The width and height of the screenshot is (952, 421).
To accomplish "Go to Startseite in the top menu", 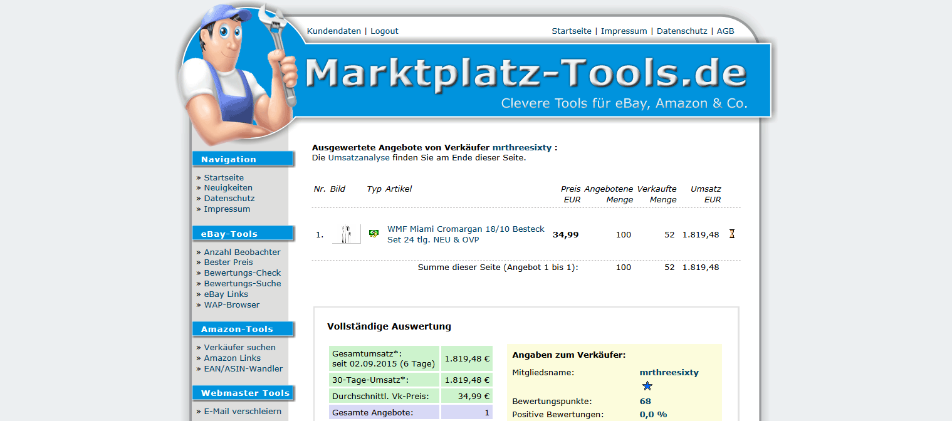I will point(571,31).
